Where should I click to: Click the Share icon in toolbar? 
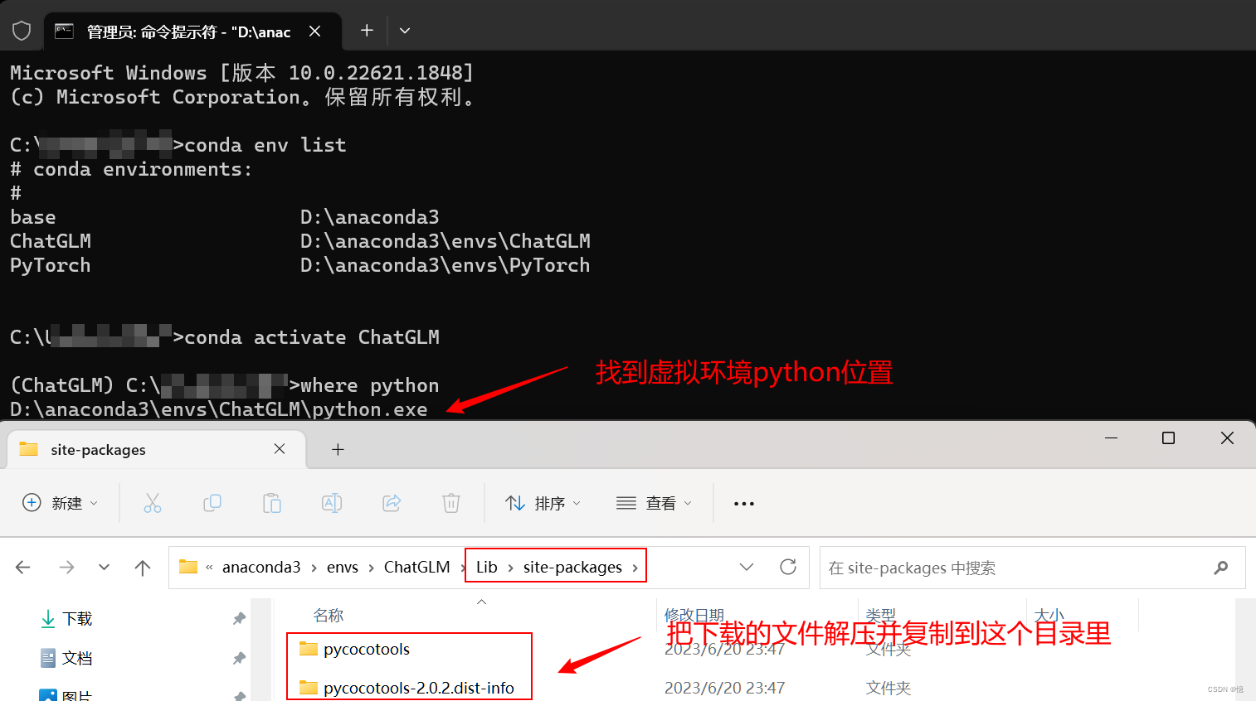coord(392,503)
